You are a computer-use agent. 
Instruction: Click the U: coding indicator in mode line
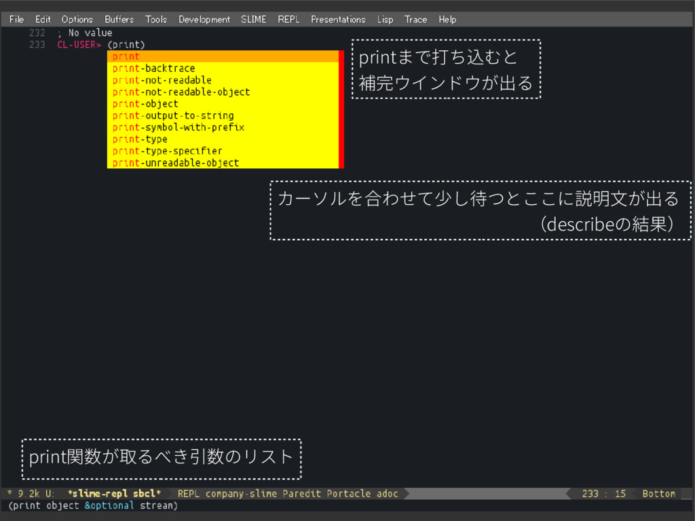(50, 494)
